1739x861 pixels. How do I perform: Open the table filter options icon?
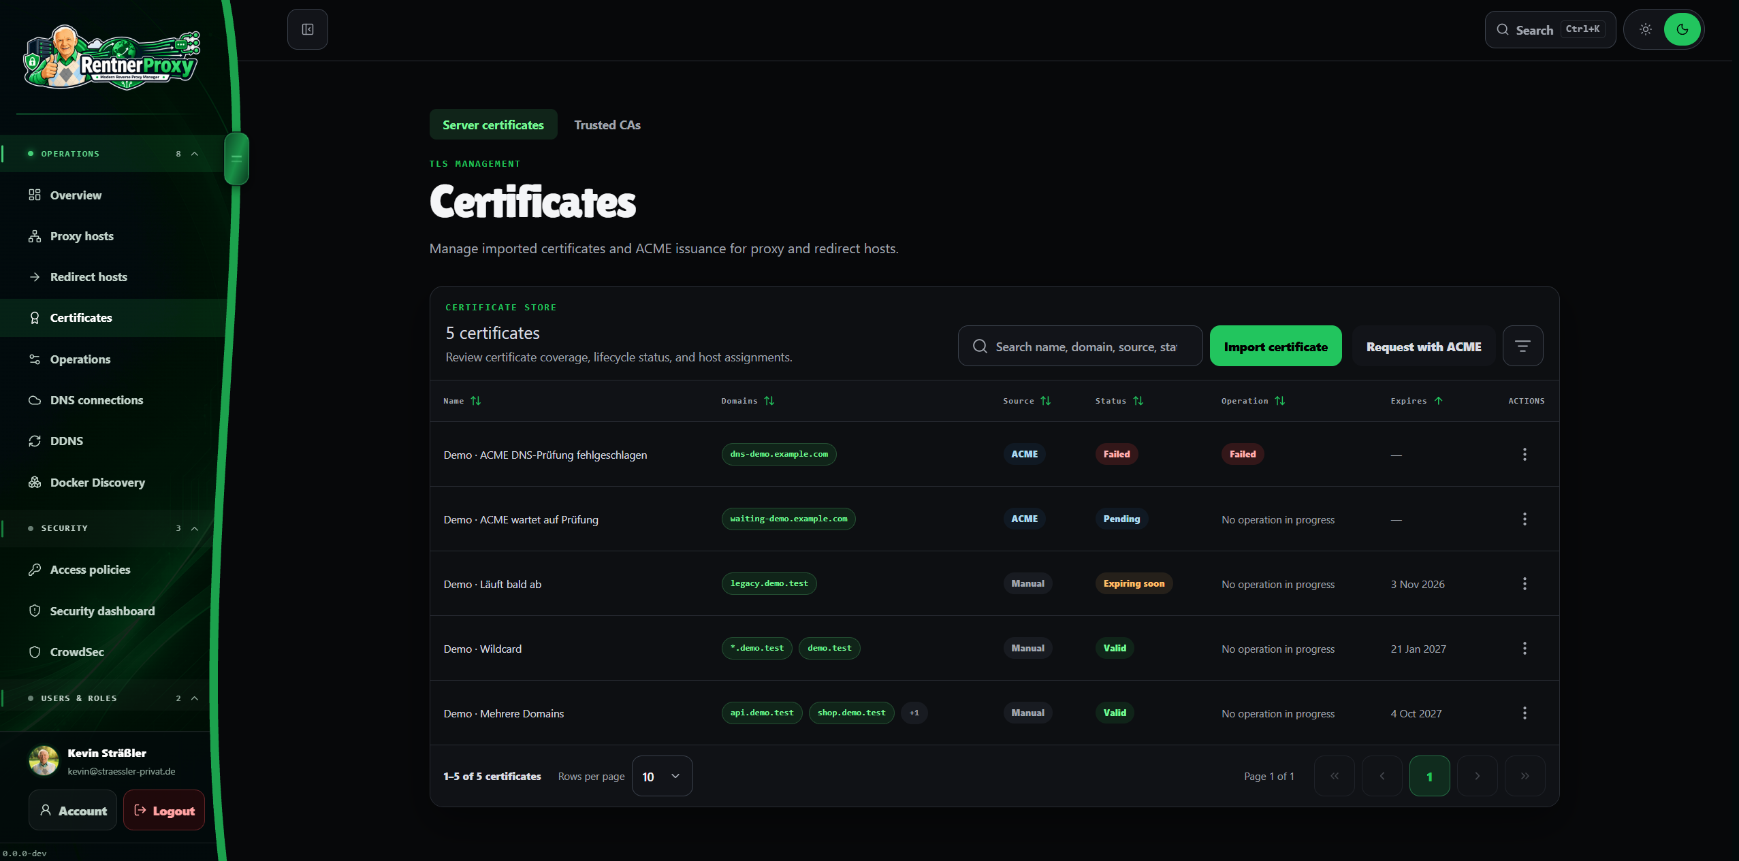pyautogui.click(x=1523, y=346)
